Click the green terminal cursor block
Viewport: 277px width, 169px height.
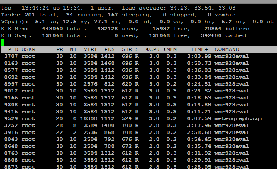[3, 42]
